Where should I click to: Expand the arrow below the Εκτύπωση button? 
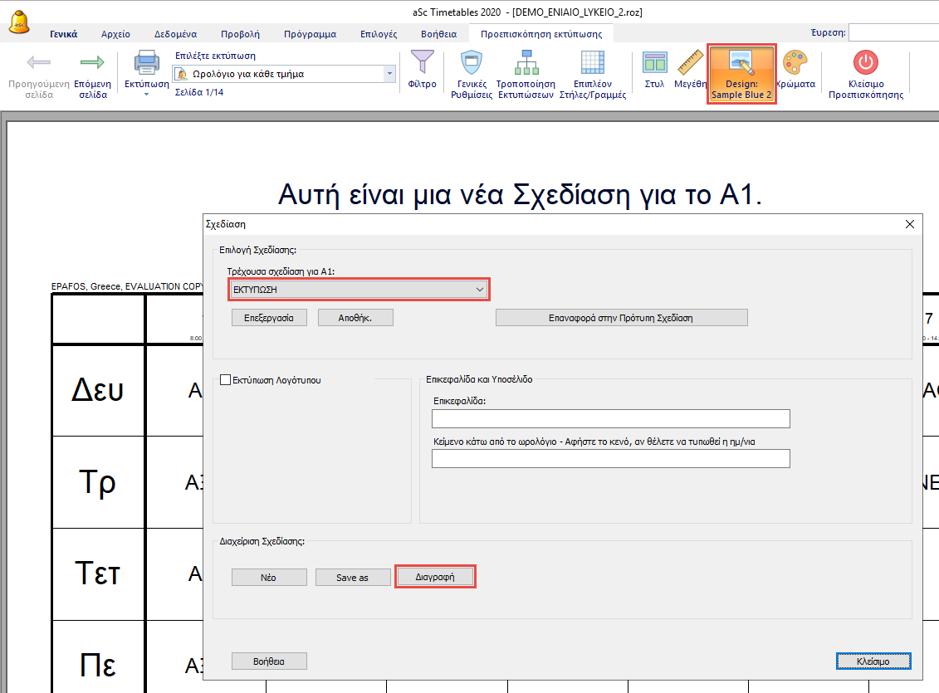(146, 95)
